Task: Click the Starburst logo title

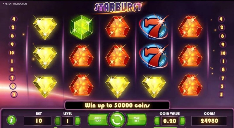Action: click(x=118, y=7)
